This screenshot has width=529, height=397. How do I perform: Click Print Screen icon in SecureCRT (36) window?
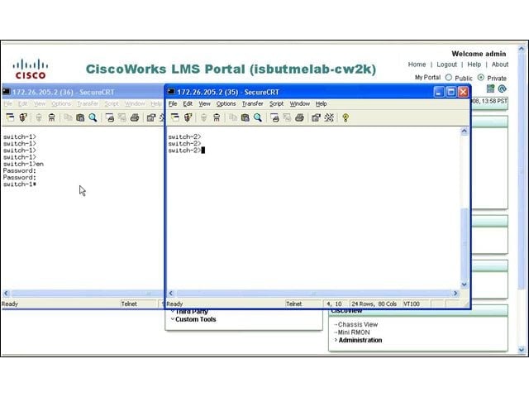tap(110, 117)
